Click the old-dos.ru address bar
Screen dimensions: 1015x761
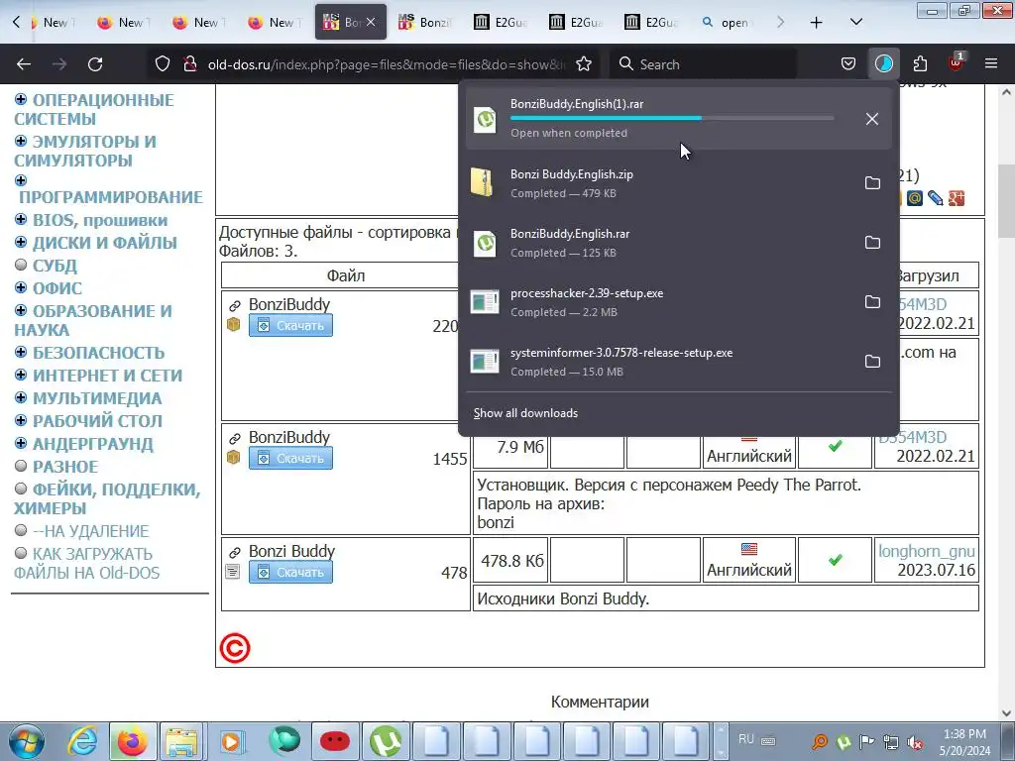click(387, 64)
